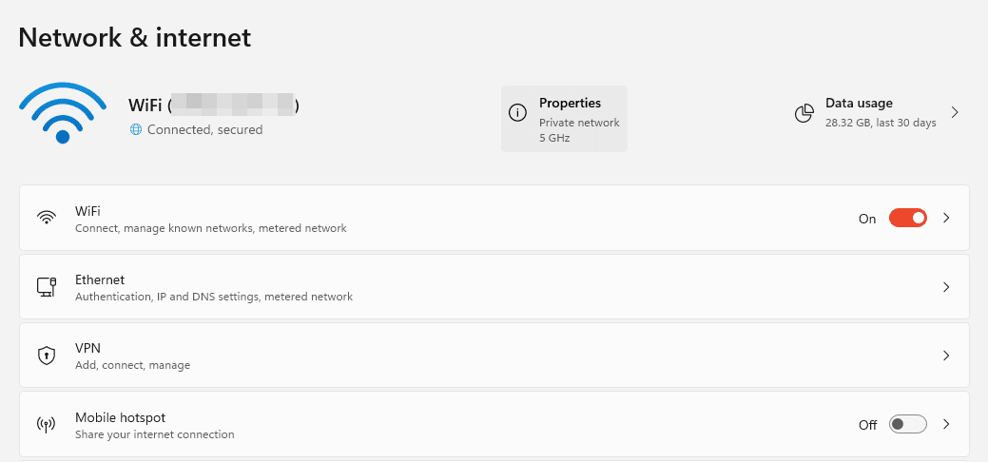
Task: Enable the Mobile hotspot toggle
Action: point(907,424)
